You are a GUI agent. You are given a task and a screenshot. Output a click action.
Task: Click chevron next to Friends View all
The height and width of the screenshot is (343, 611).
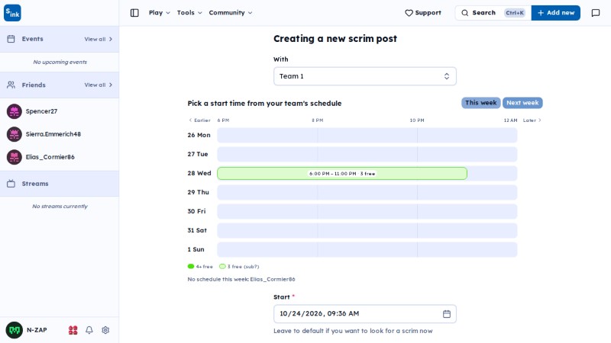click(111, 85)
